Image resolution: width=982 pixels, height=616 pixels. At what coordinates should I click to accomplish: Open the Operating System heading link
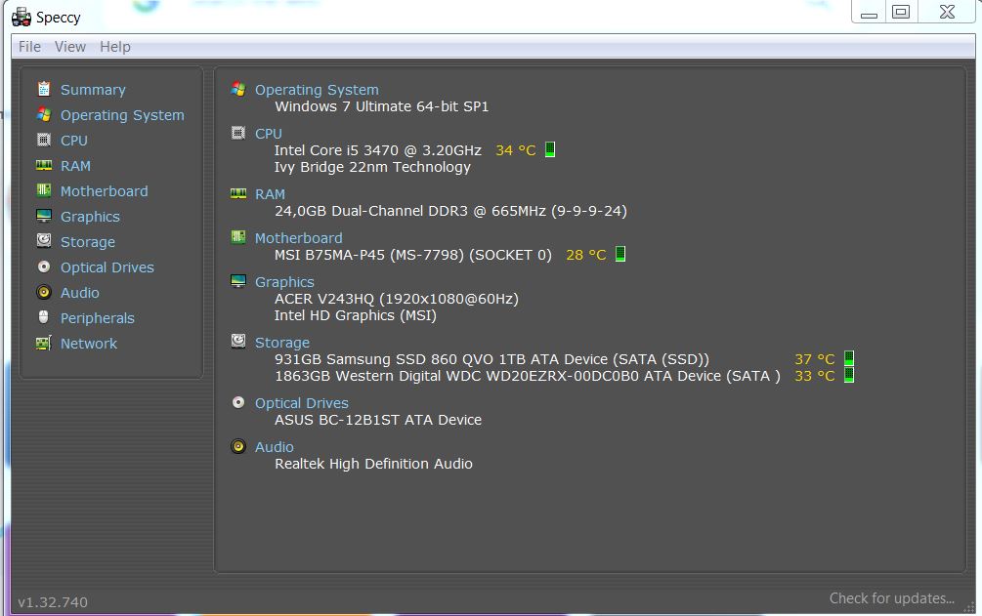[317, 90]
